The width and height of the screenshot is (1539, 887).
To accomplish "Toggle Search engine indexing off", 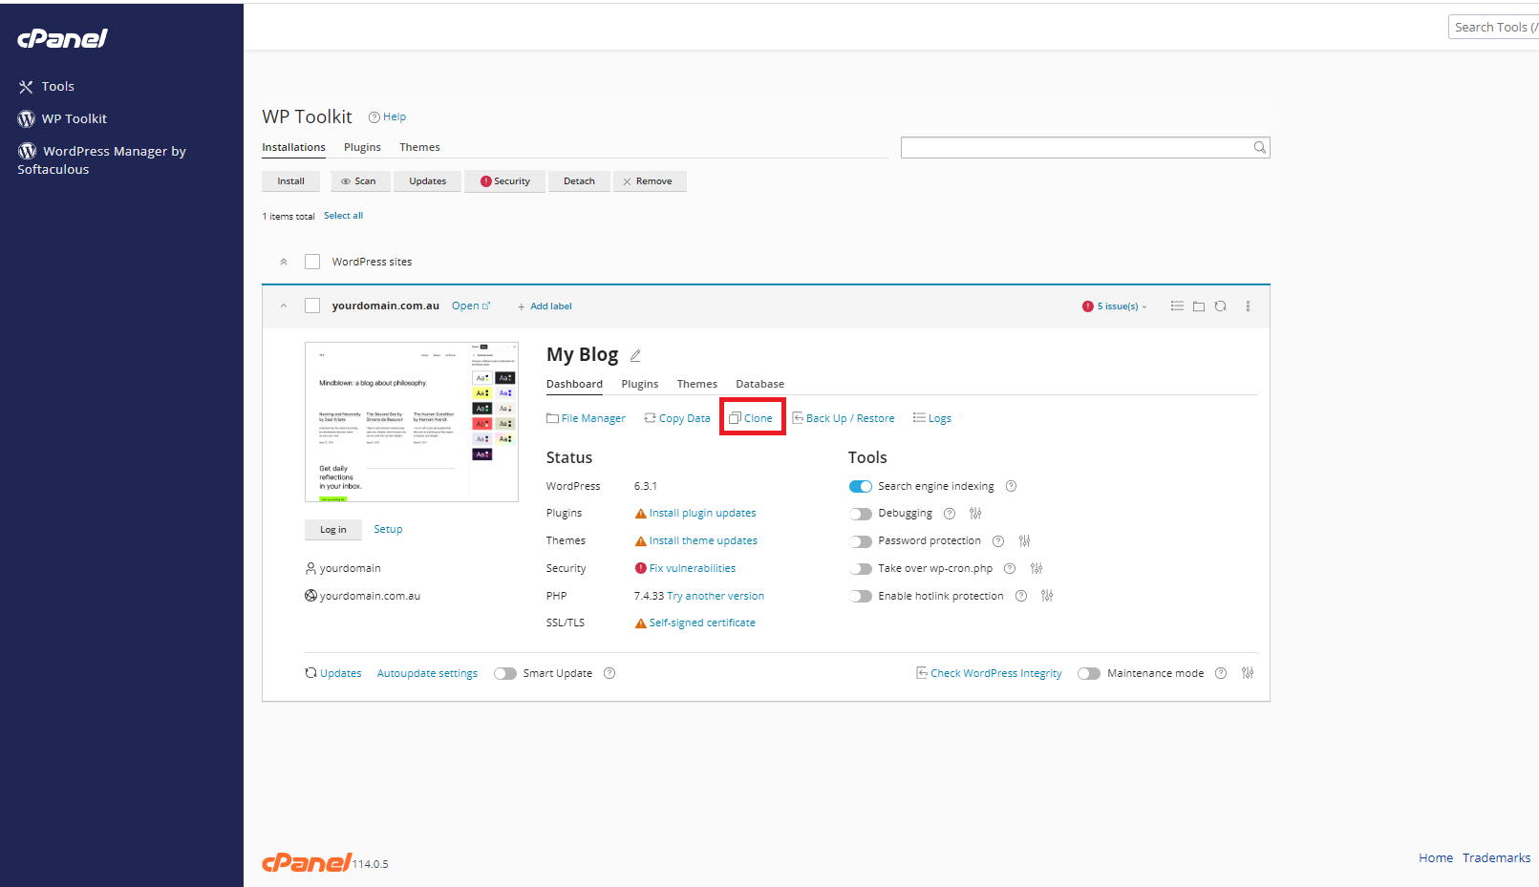I will pos(861,486).
